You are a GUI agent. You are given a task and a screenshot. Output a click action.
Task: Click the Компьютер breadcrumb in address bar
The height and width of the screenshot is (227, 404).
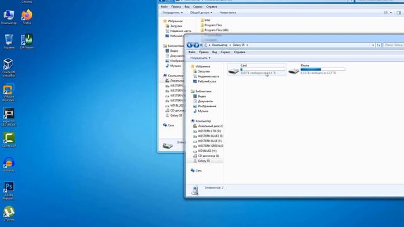pyautogui.click(x=220, y=45)
